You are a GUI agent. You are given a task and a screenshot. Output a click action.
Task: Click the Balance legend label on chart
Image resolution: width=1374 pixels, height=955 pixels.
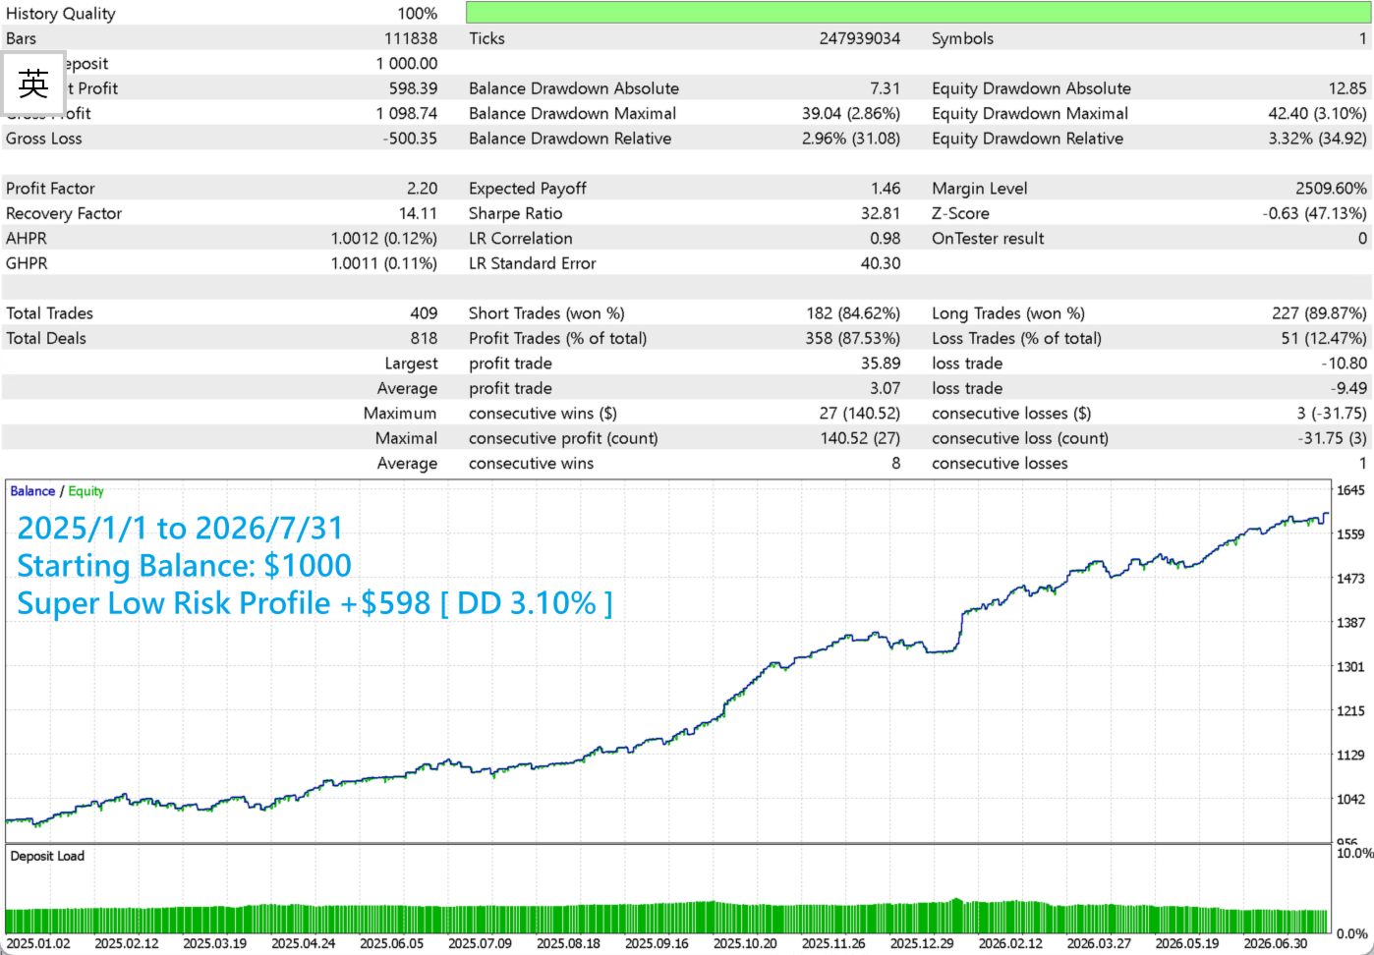pos(32,491)
